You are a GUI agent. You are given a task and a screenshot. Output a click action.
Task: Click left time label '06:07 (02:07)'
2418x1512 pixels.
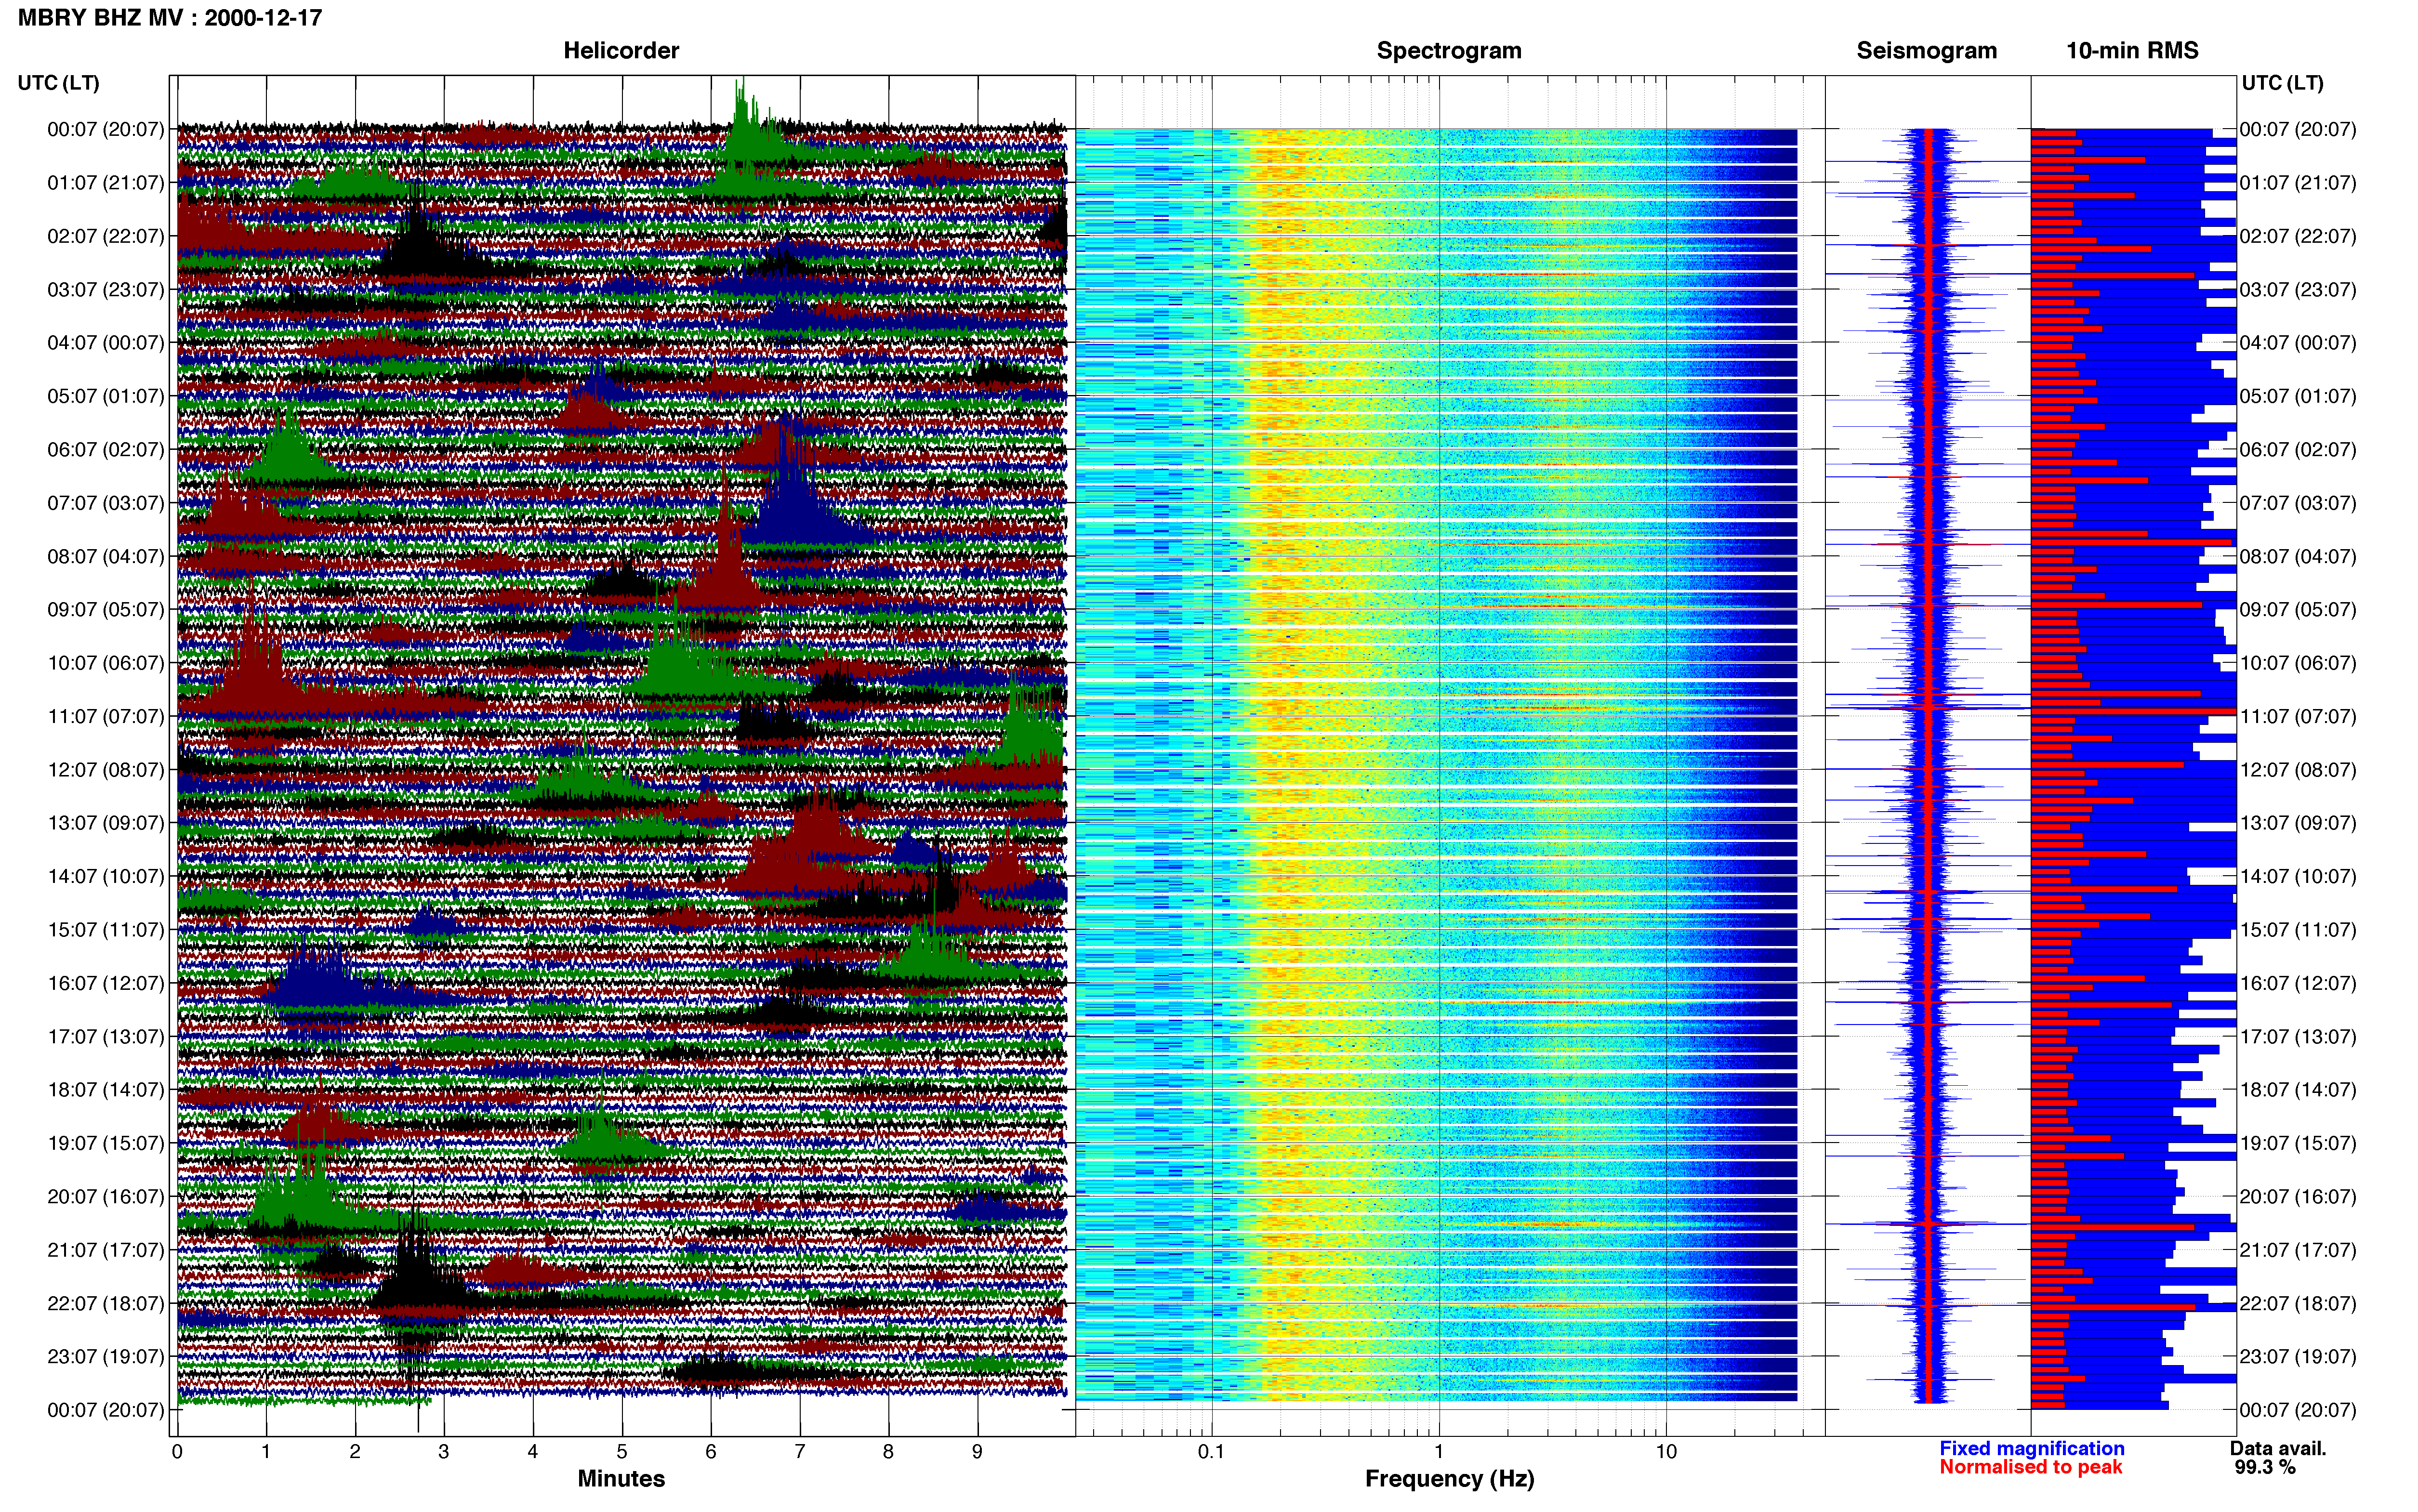click(106, 450)
